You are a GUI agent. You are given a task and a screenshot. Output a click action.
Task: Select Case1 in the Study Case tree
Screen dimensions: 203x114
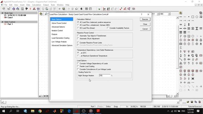coord(10,17)
